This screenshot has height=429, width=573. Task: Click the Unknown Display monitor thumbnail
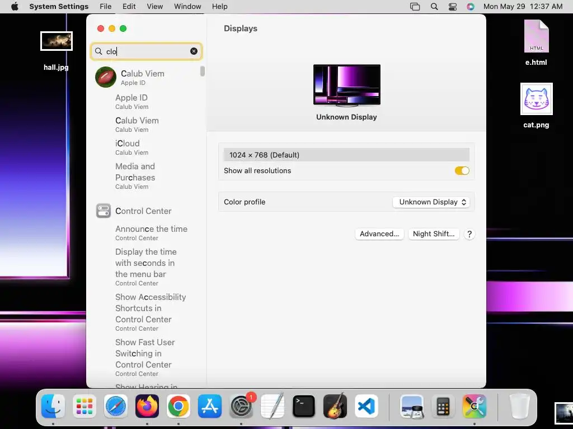[346, 85]
